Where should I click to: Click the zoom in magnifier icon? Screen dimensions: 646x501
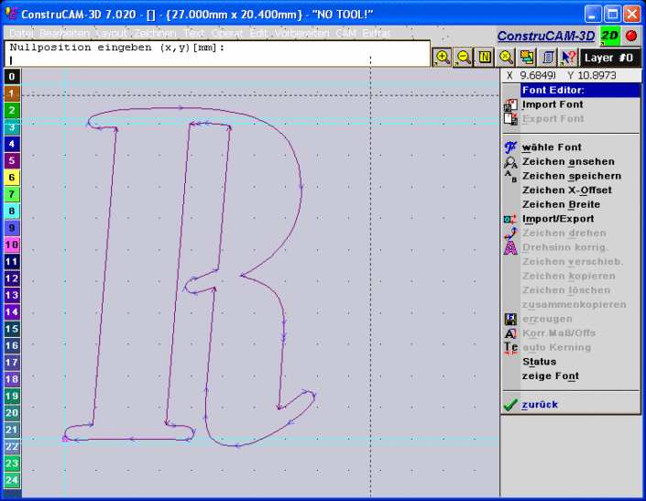pos(442,57)
